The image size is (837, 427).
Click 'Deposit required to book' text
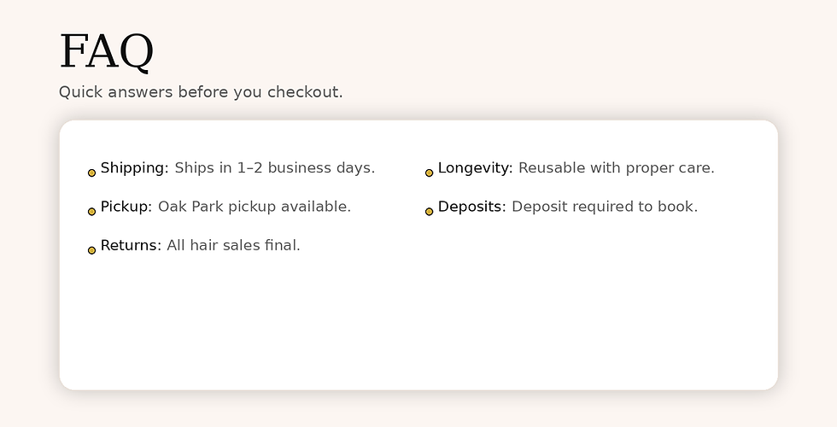[604, 207]
